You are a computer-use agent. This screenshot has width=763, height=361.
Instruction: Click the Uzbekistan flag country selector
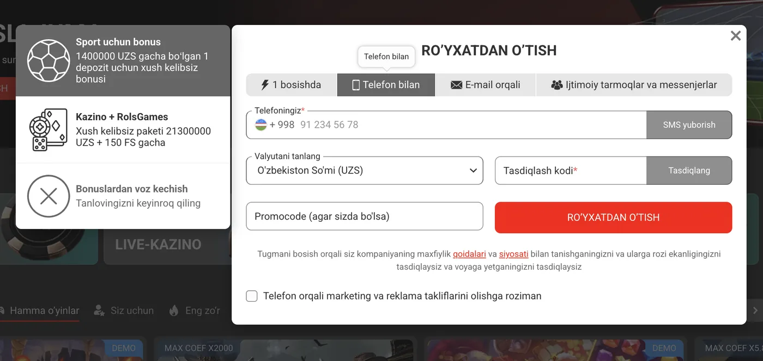[261, 125]
